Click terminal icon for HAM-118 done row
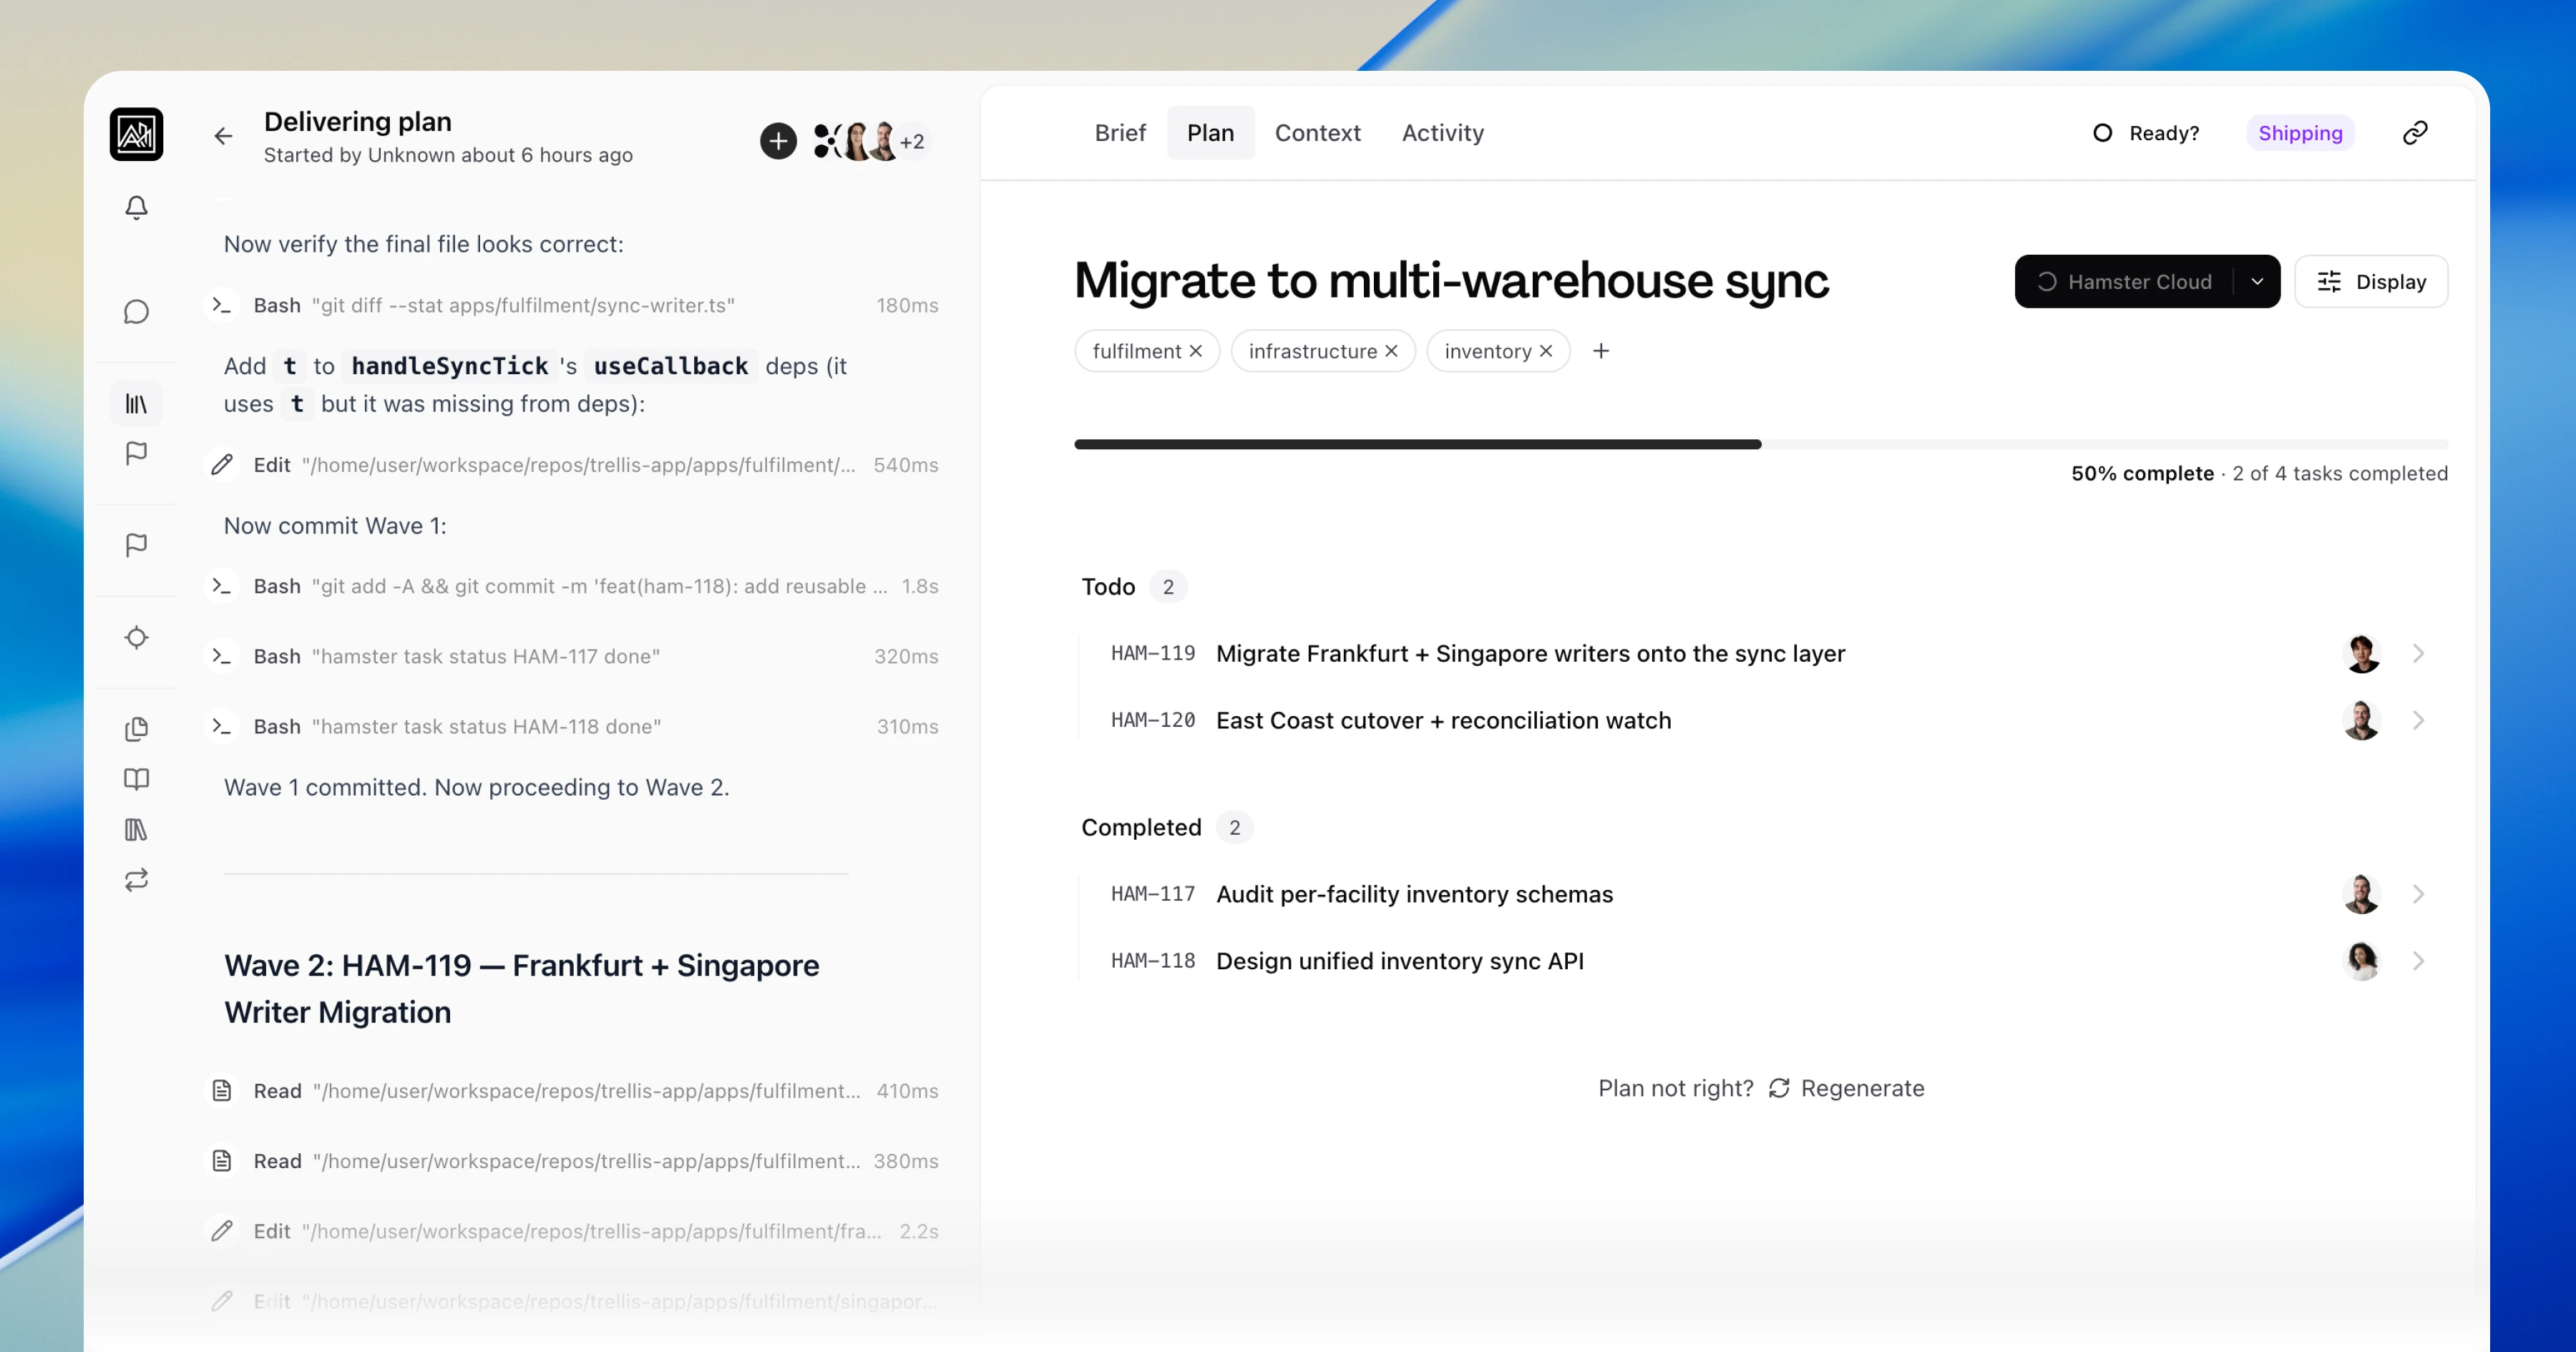2576x1352 pixels. [222, 726]
